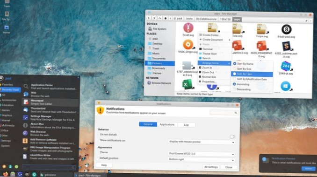
Task: Toggle Do not disturb switch
Action: [x=232, y=137]
